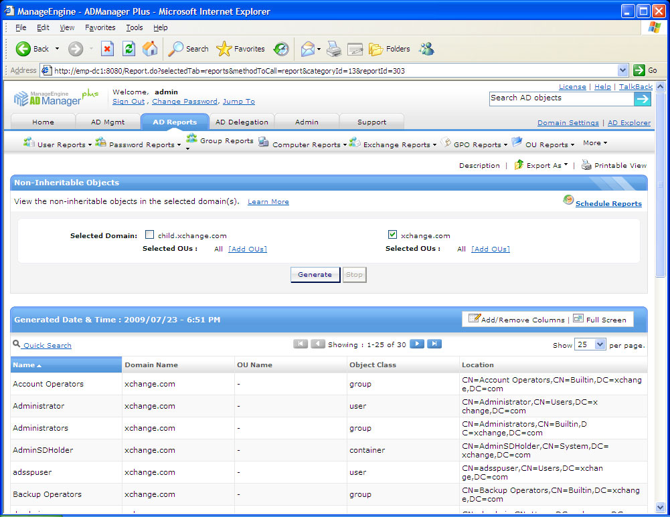670x517 pixels.
Task: Open the Change Password link
Action: [x=185, y=102]
